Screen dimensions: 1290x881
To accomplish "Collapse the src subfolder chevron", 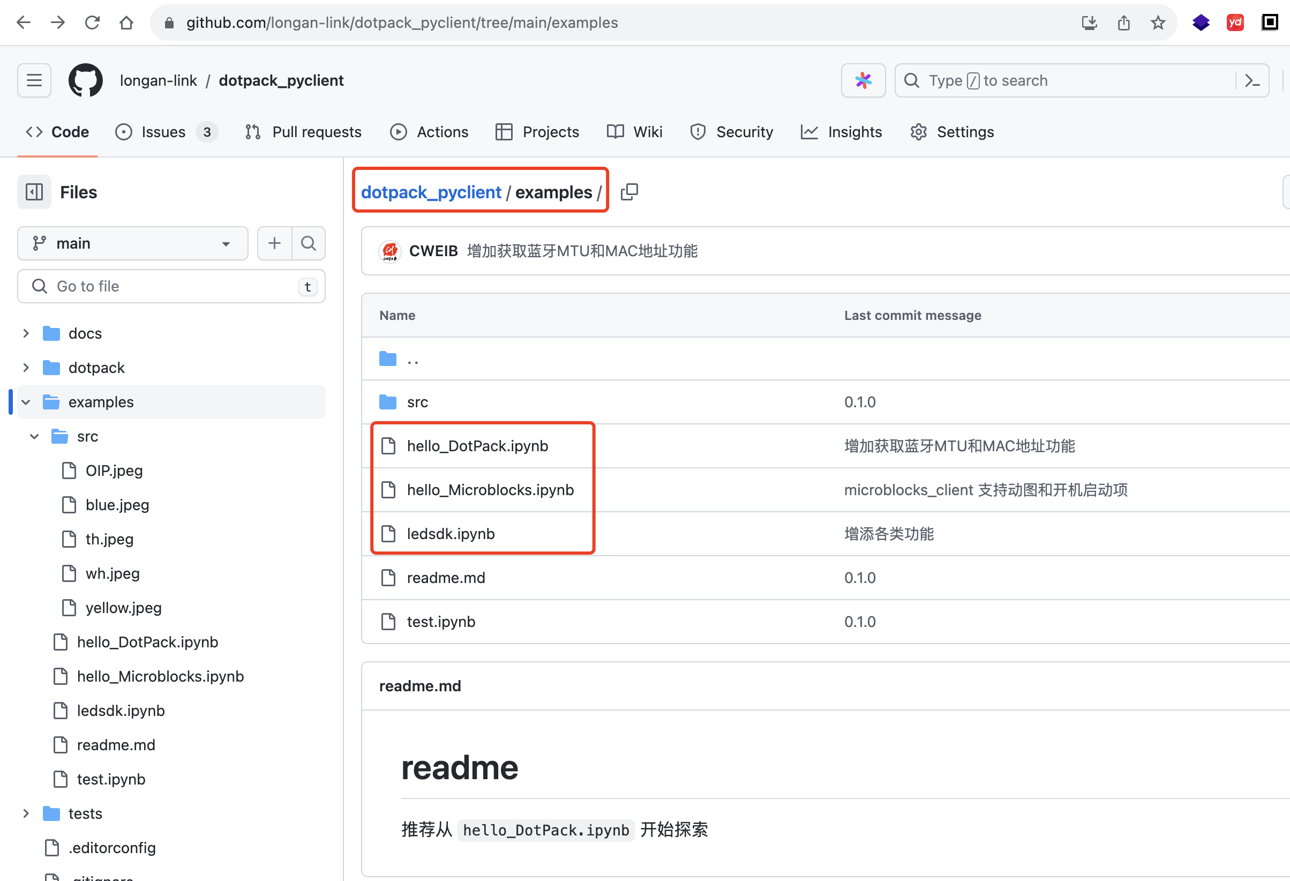I will pos(34,436).
